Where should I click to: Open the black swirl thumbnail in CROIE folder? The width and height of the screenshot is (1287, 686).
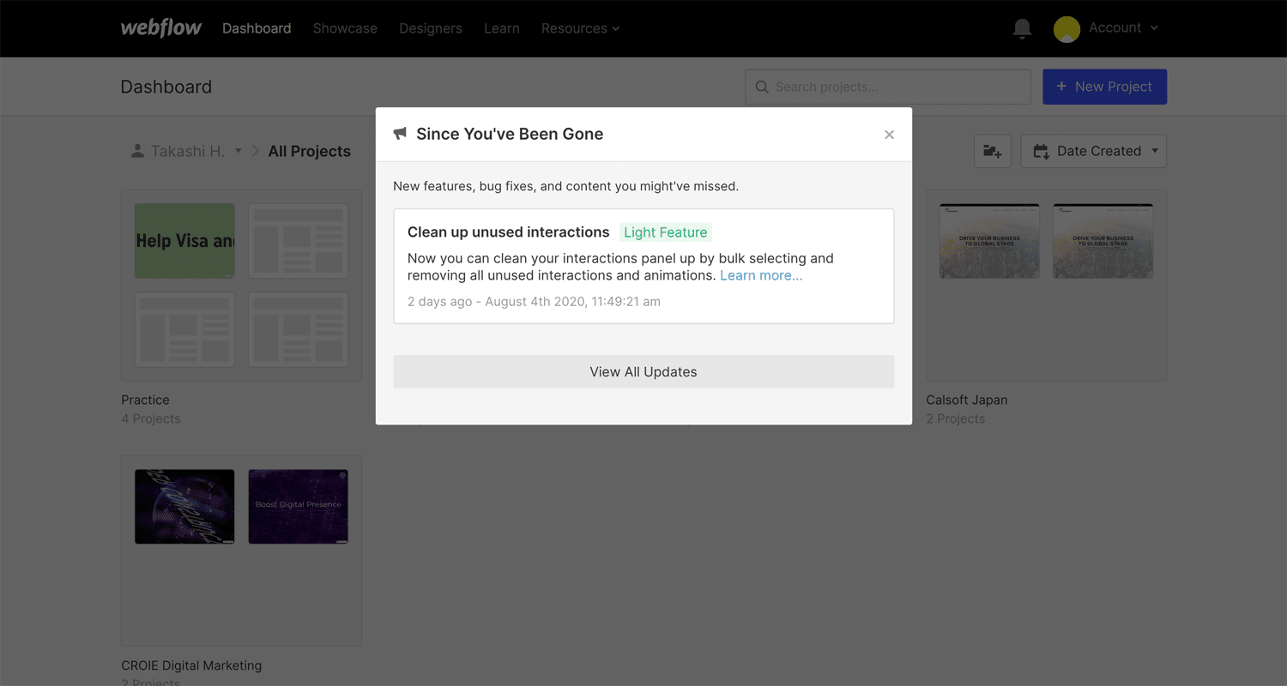[184, 506]
